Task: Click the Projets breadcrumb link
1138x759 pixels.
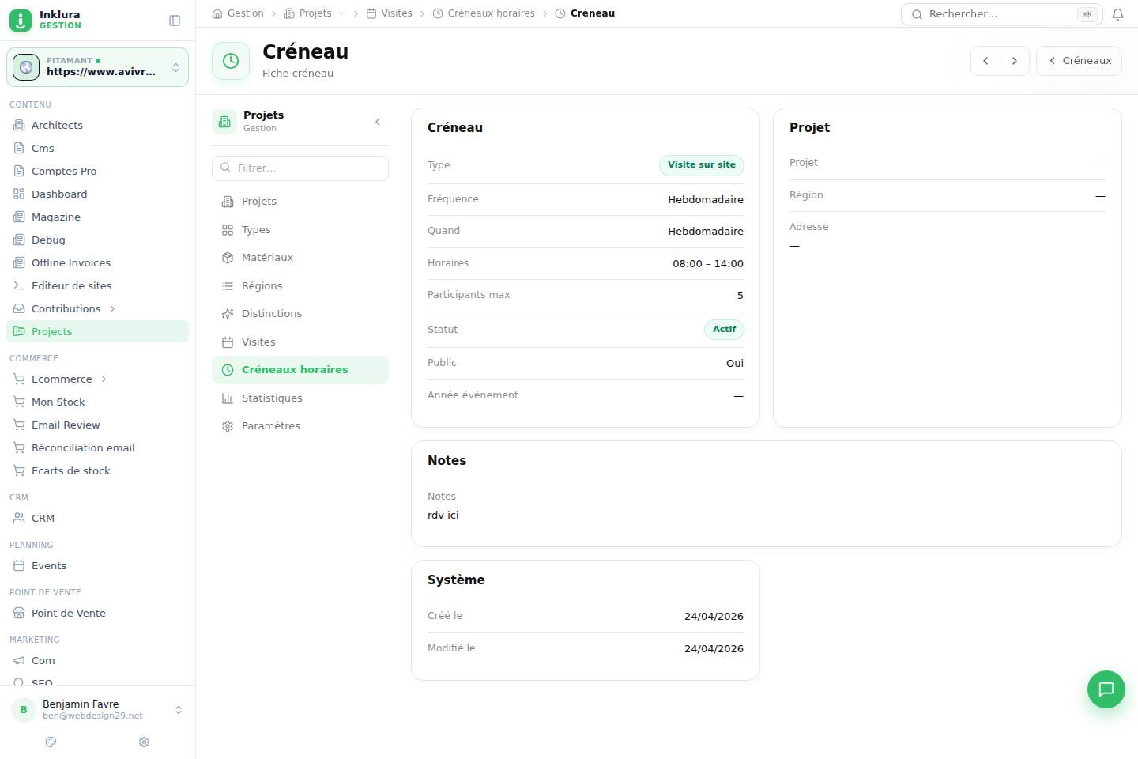Action: pos(308,13)
